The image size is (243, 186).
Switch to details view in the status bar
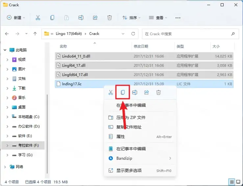(232, 182)
